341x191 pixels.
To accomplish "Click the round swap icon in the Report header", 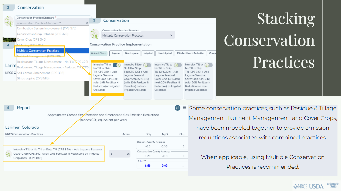I will (x=177, y=108).
